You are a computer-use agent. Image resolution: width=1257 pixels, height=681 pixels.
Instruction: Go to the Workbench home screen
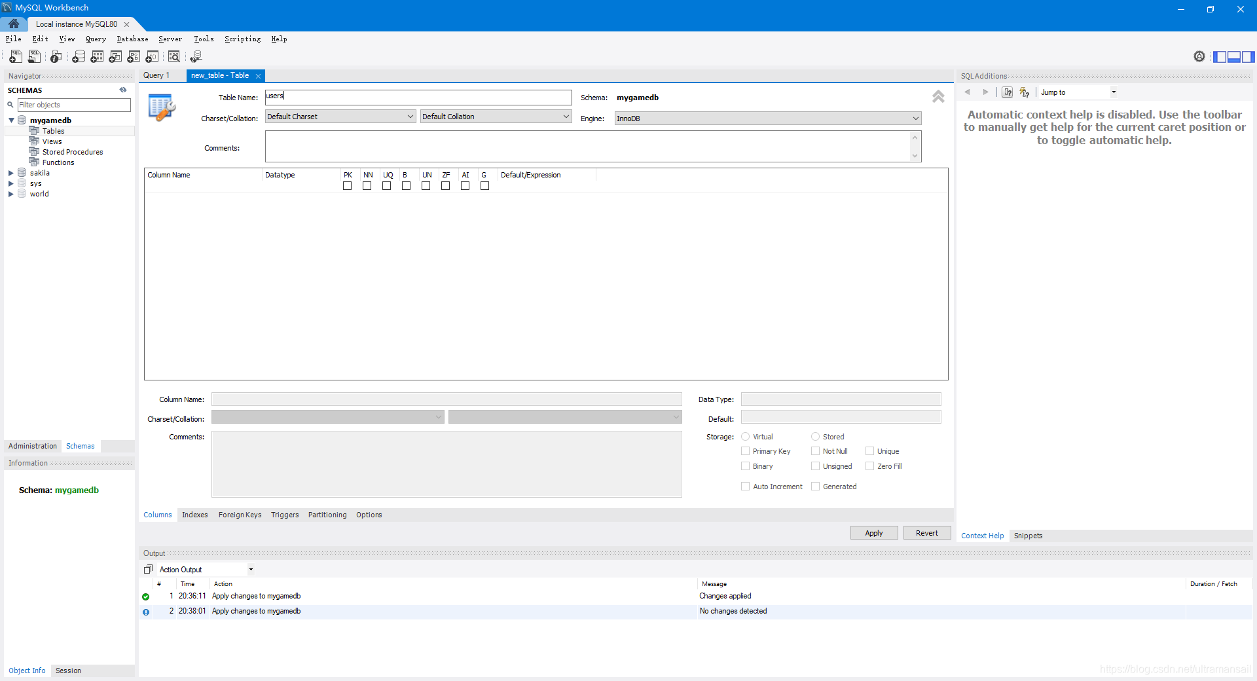14,24
